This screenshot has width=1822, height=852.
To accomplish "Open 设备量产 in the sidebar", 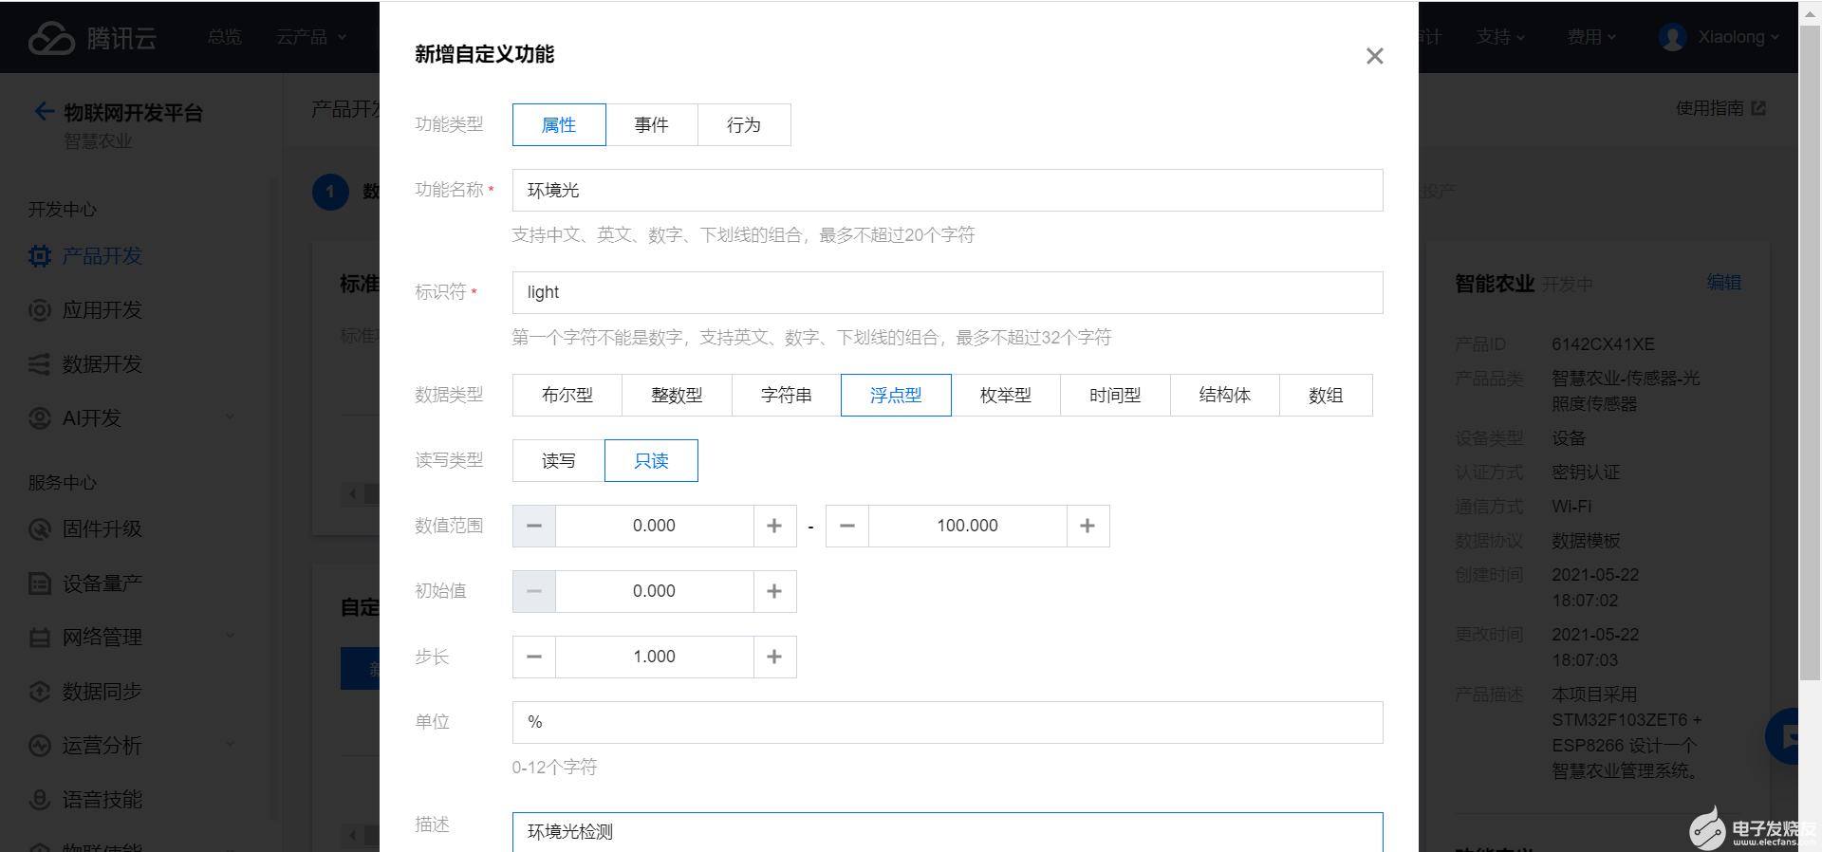I will tap(102, 583).
